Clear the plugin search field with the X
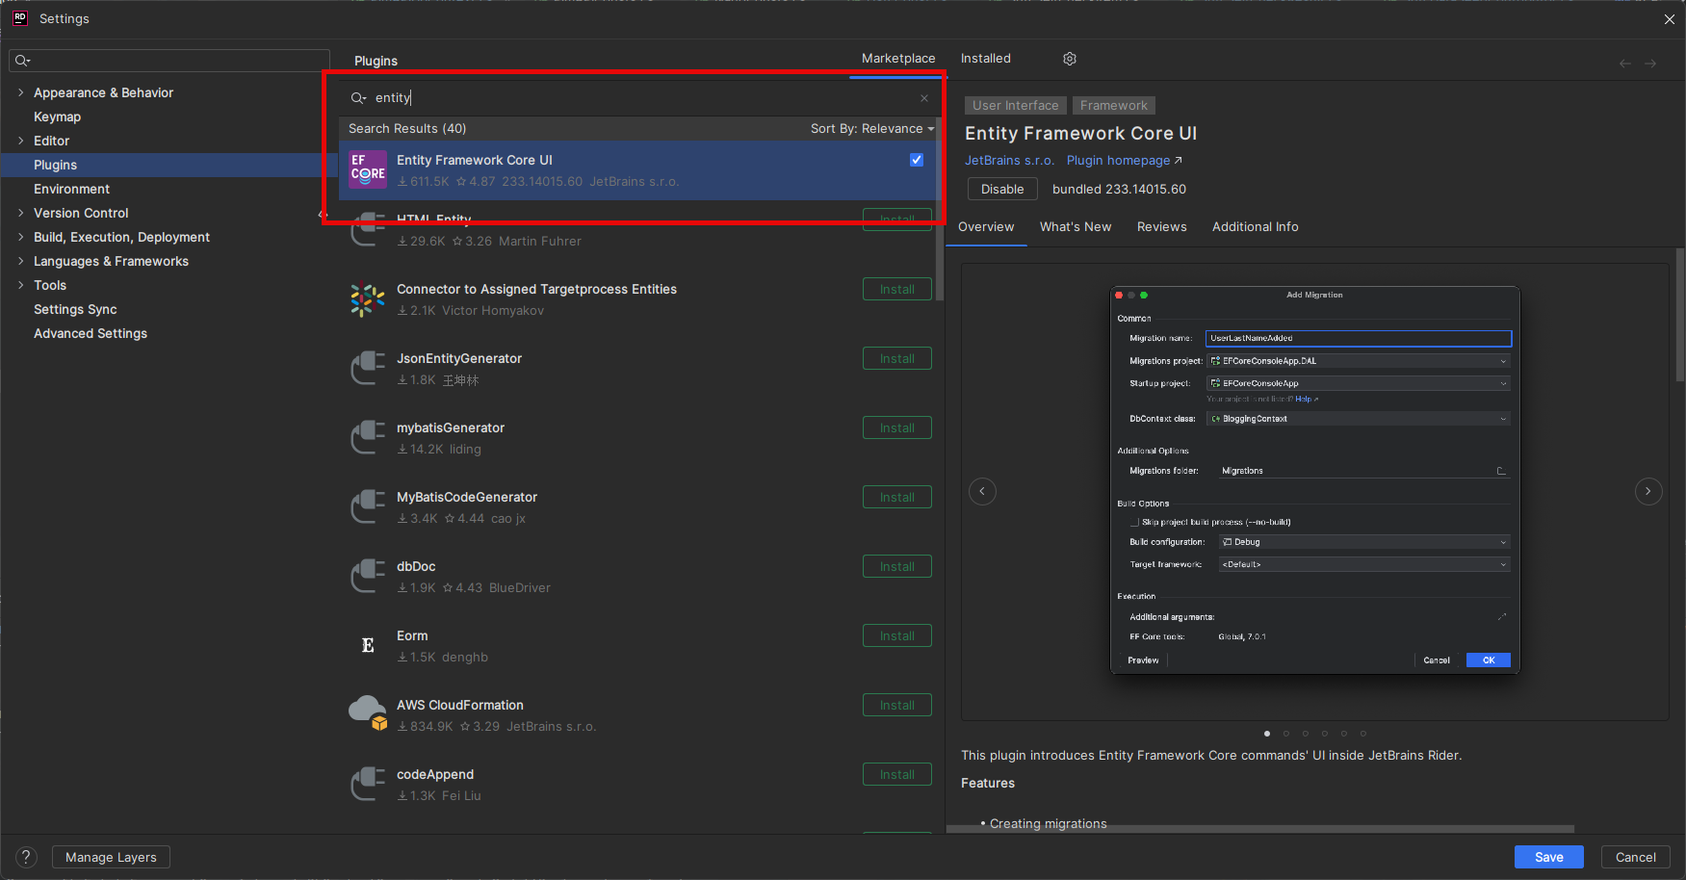1686x880 pixels. 924,98
